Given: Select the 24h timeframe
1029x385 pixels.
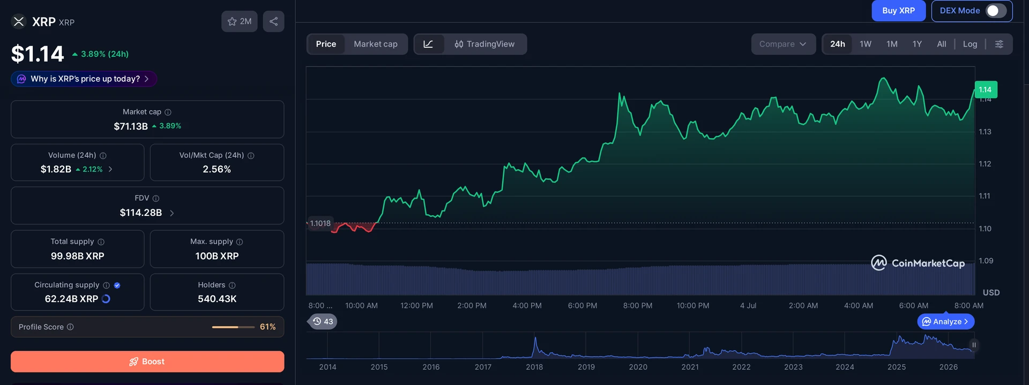Looking at the screenshot, I should pyautogui.click(x=838, y=44).
